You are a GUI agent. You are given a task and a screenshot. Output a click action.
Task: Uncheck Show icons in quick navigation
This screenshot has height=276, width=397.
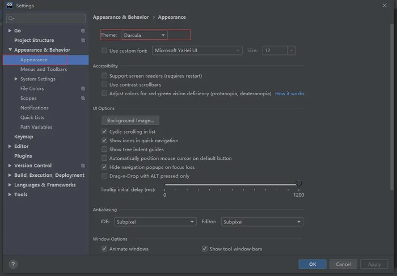click(x=104, y=141)
